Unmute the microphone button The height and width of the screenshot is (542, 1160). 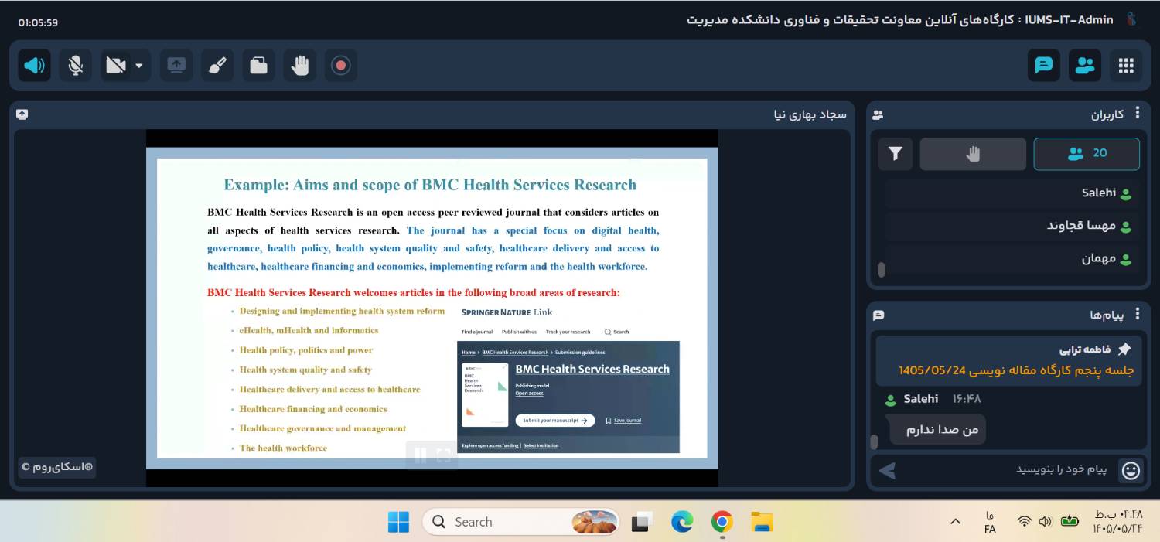(75, 66)
